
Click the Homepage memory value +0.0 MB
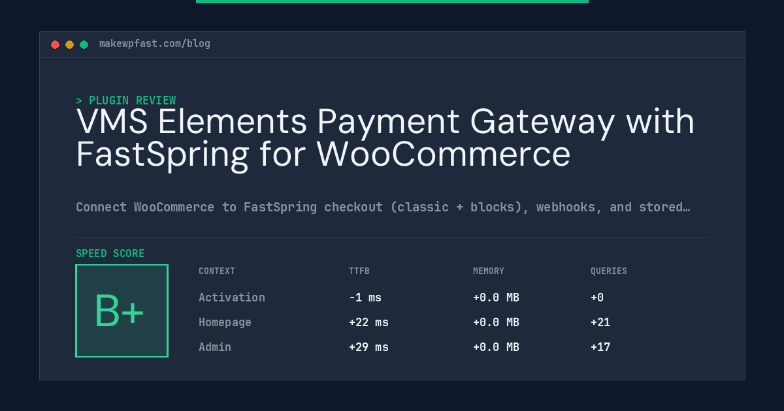click(x=496, y=322)
